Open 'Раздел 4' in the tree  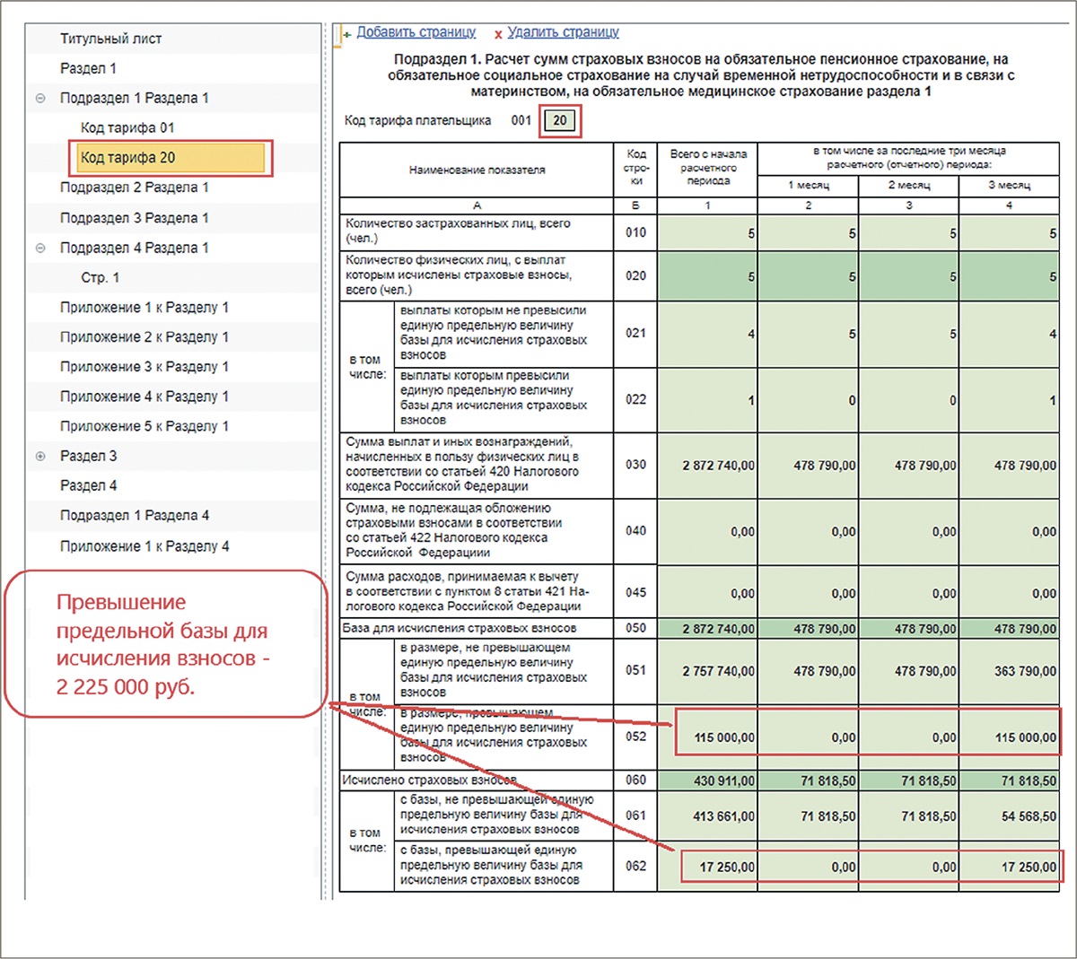(x=88, y=486)
